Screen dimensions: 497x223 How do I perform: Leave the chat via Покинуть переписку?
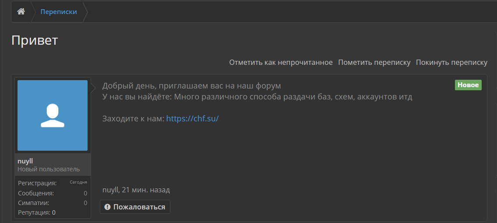tap(451, 63)
